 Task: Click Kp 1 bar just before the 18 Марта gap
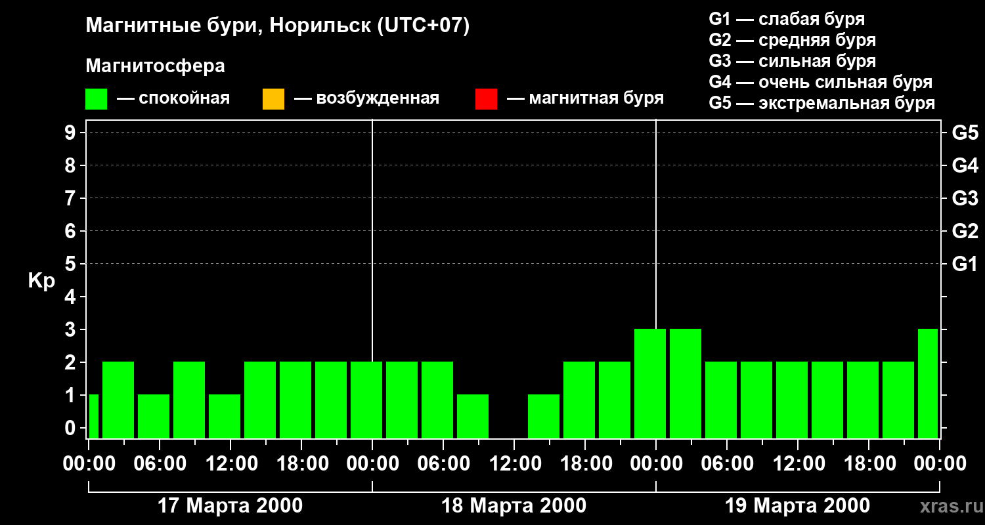pyautogui.click(x=473, y=416)
